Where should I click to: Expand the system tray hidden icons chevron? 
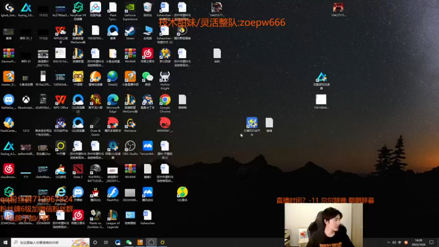pyautogui.click(x=389, y=243)
